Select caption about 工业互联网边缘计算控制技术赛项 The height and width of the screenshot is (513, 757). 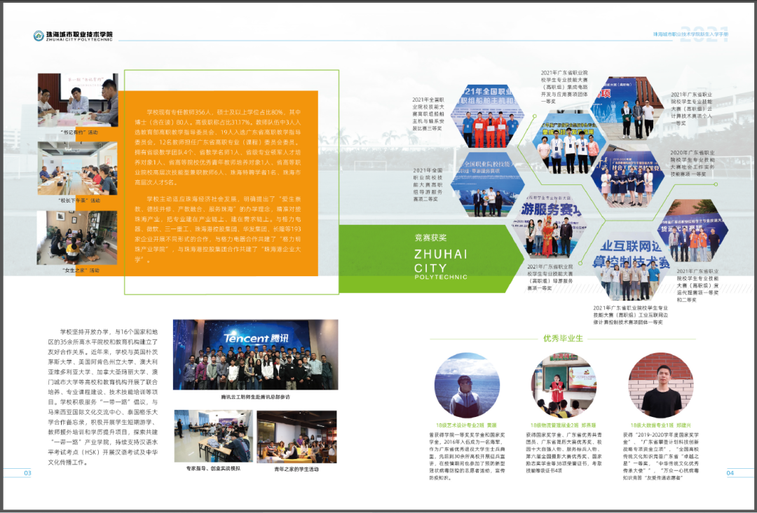coord(631,315)
